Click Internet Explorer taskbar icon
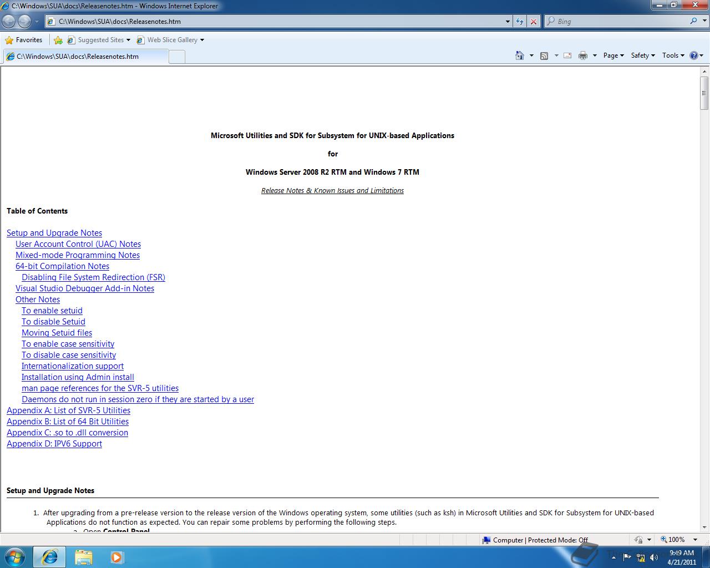The height and width of the screenshot is (568, 710). click(49, 557)
